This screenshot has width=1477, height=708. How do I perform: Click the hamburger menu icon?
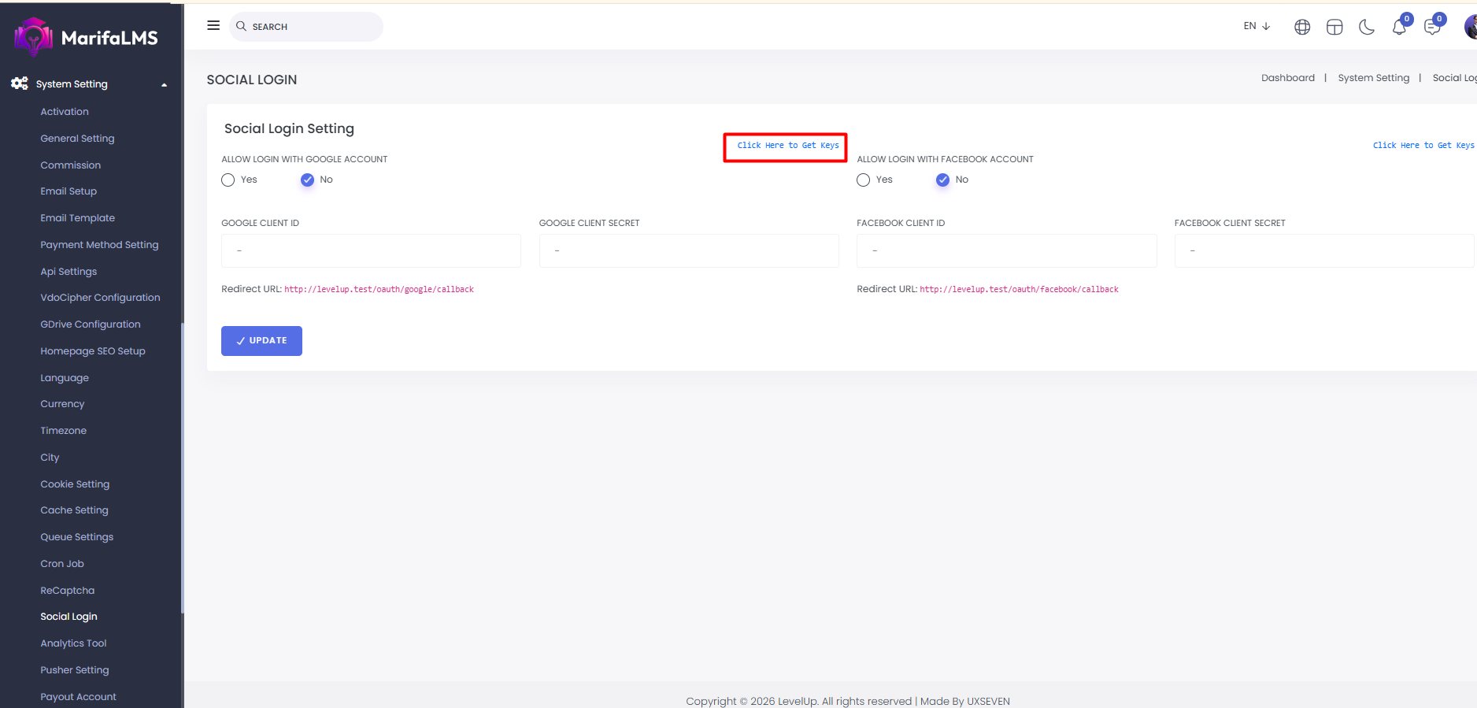213,26
